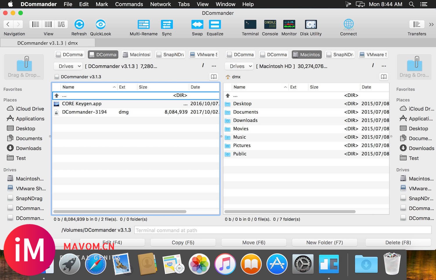Show the Transfers panel
This screenshot has height=280, width=436.
[x=417, y=25]
